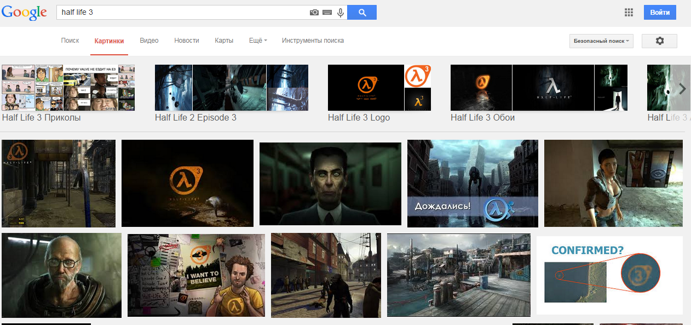Open Half Life 2 Episode 3 link
Screen dimensions: 691x325
(x=195, y=117)
